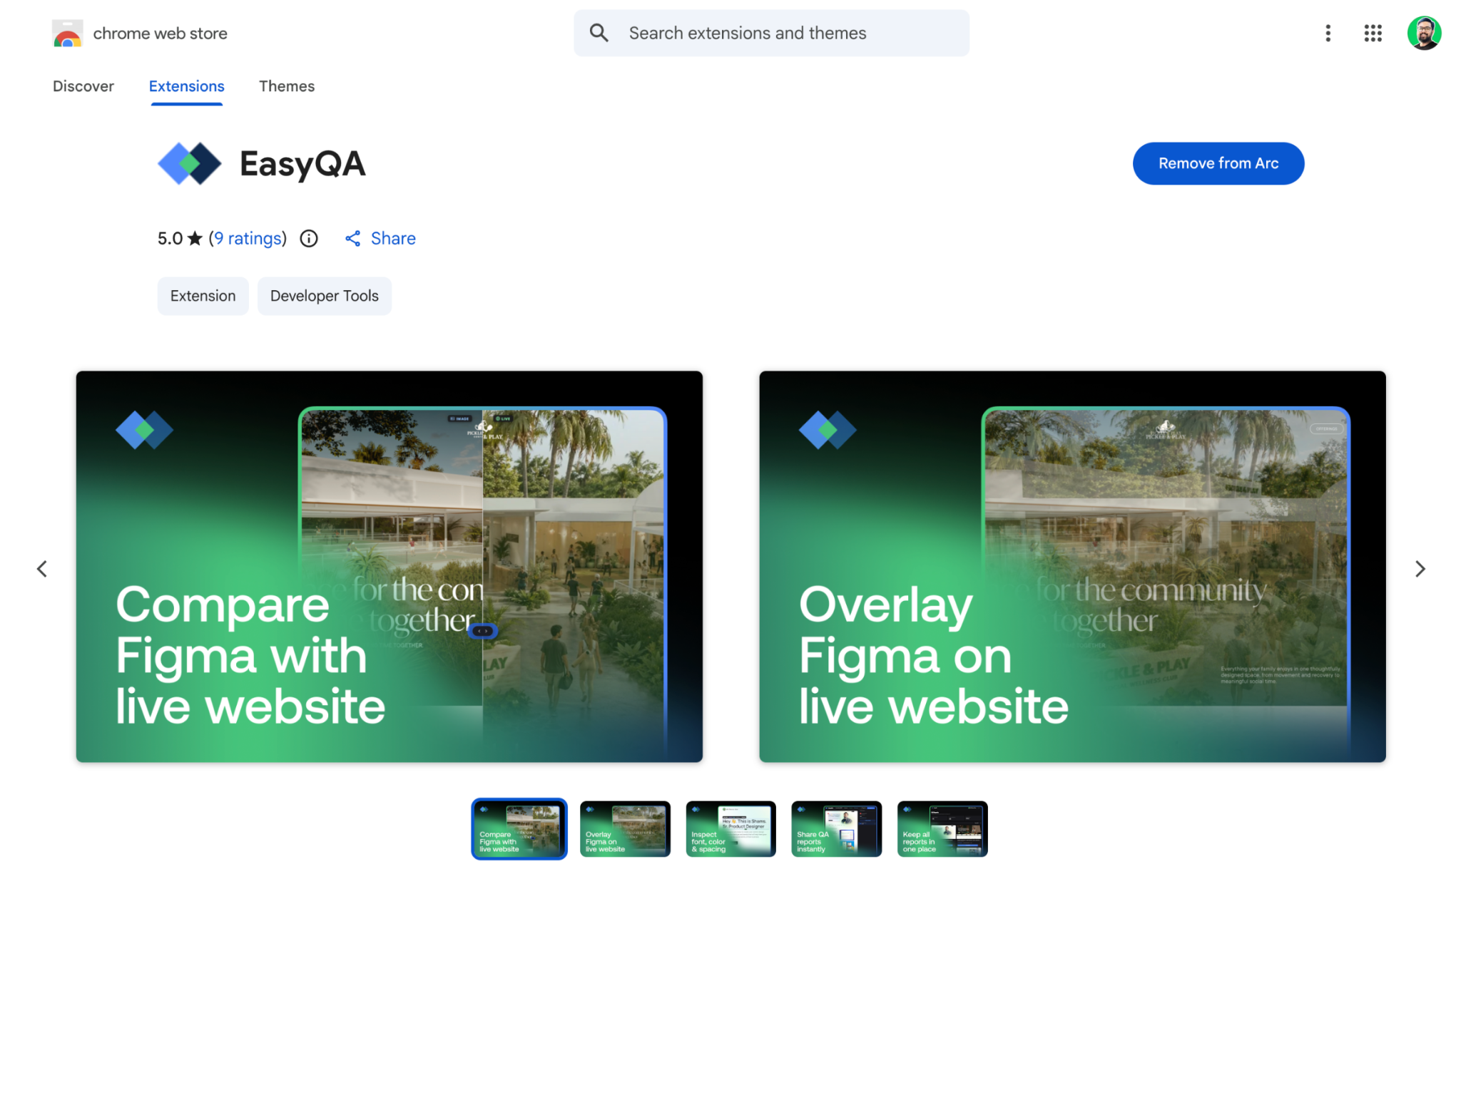Viewport: 1461px width, 1095px height.
Task: Open the 9 ratings link
Action: (x=248, y=238)
